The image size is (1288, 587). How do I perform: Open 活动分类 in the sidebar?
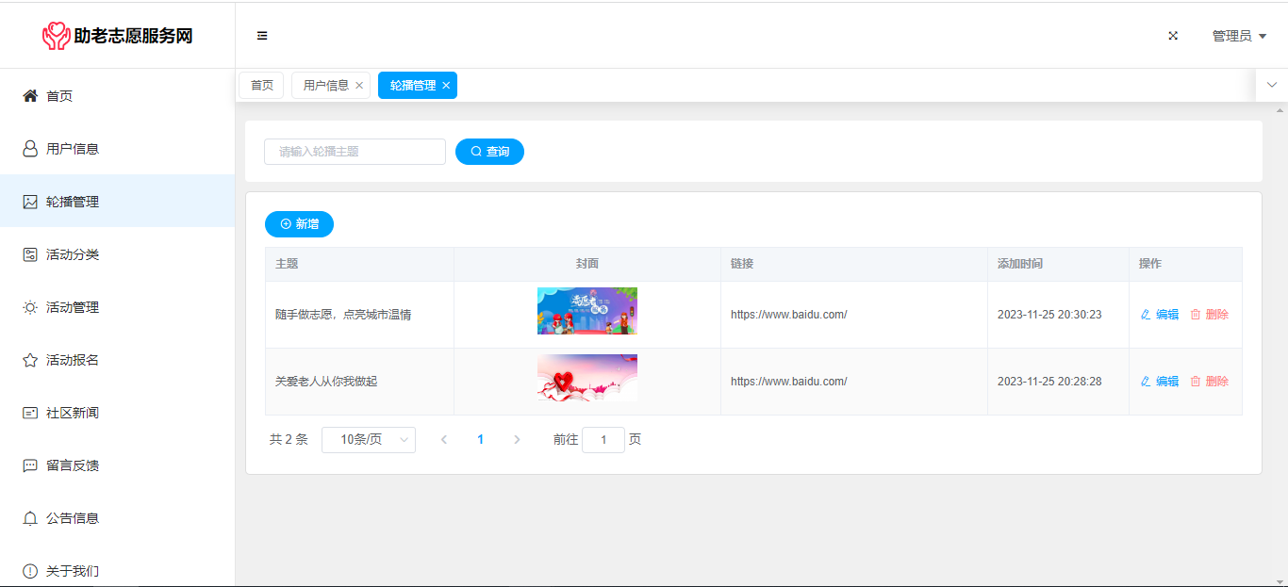(72, 254)
